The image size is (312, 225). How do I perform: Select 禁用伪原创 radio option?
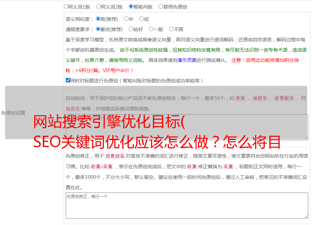pos(161,6)
